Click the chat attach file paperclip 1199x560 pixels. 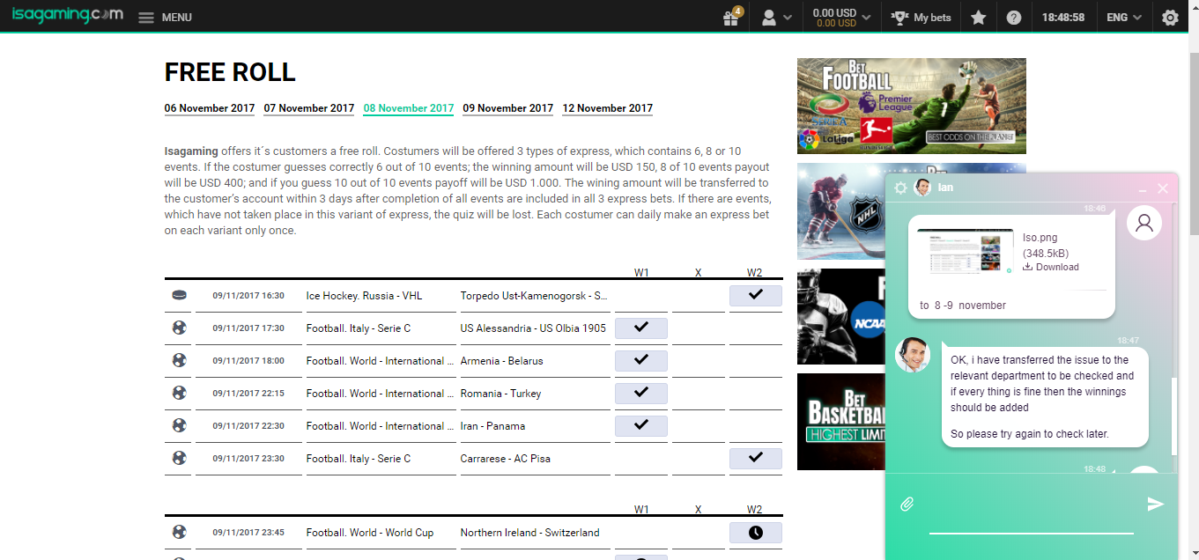(x=907, y=505)
